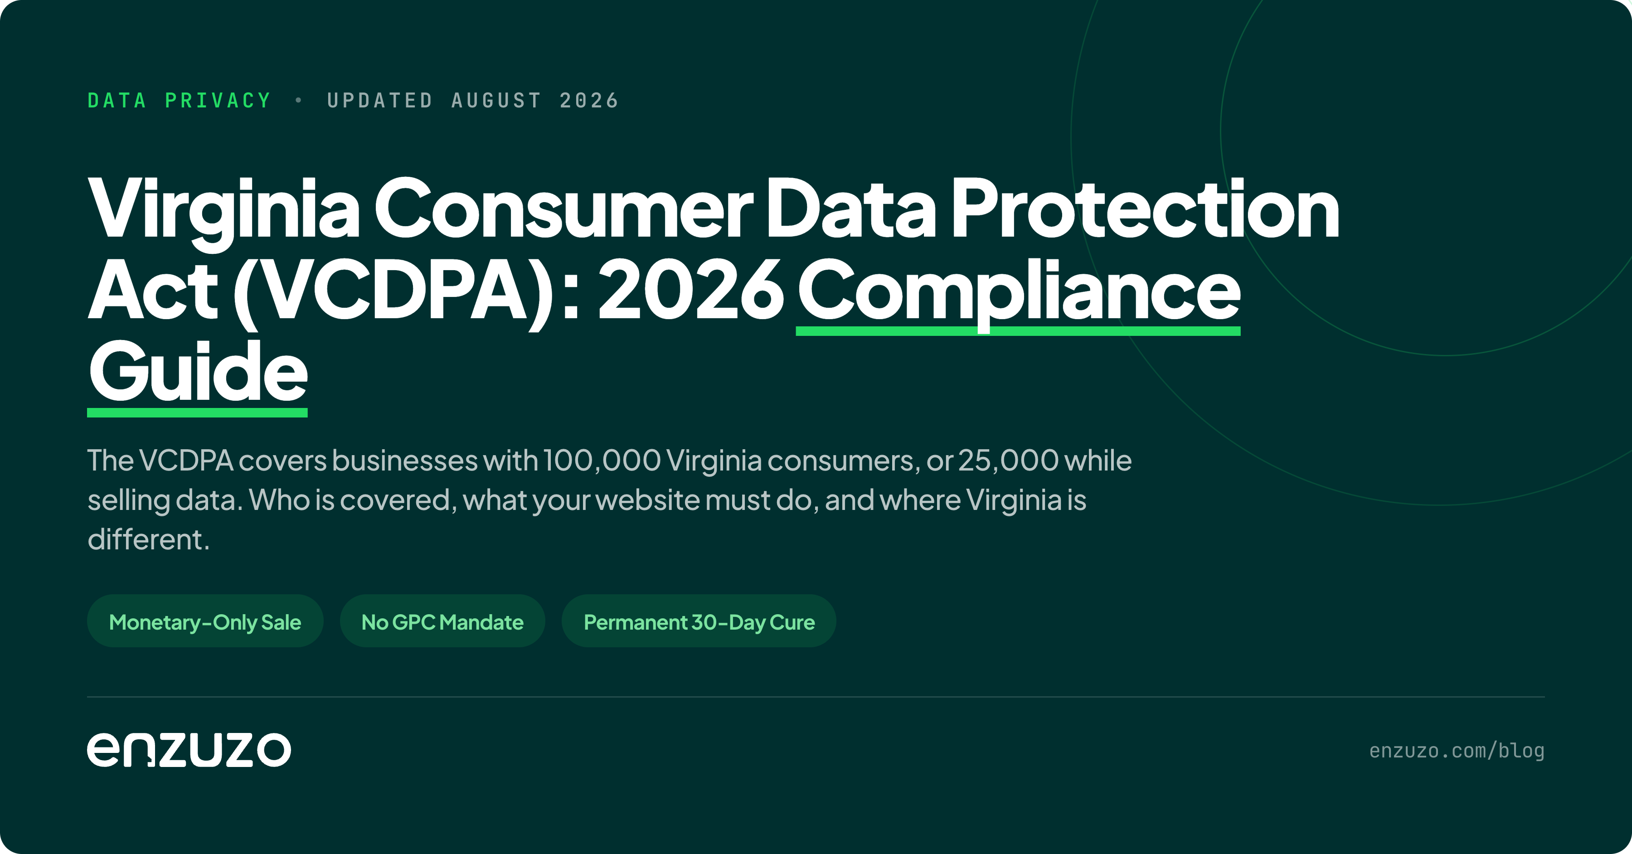This screenshot has height=854, width=1632.
Task: Click the 100,000 figure in the description
Action: pos(602,461)
